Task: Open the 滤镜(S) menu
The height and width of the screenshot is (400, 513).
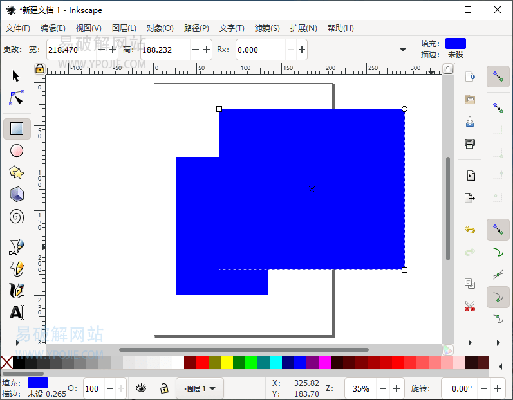Action: 267,28
